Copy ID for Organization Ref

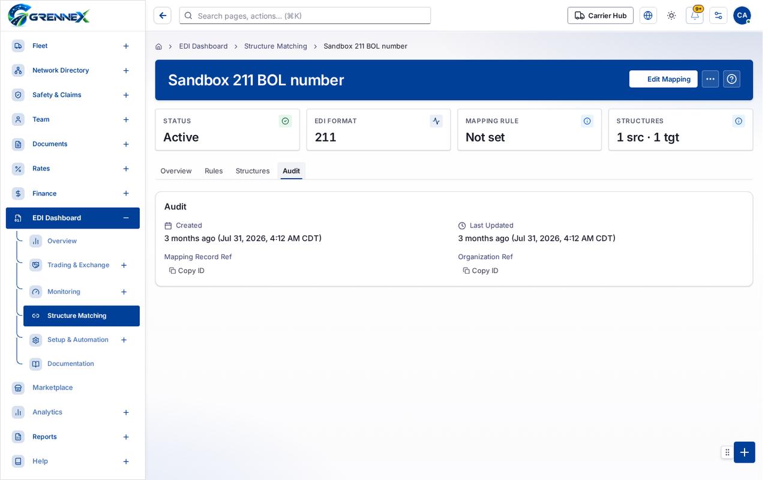click(481, 271)
